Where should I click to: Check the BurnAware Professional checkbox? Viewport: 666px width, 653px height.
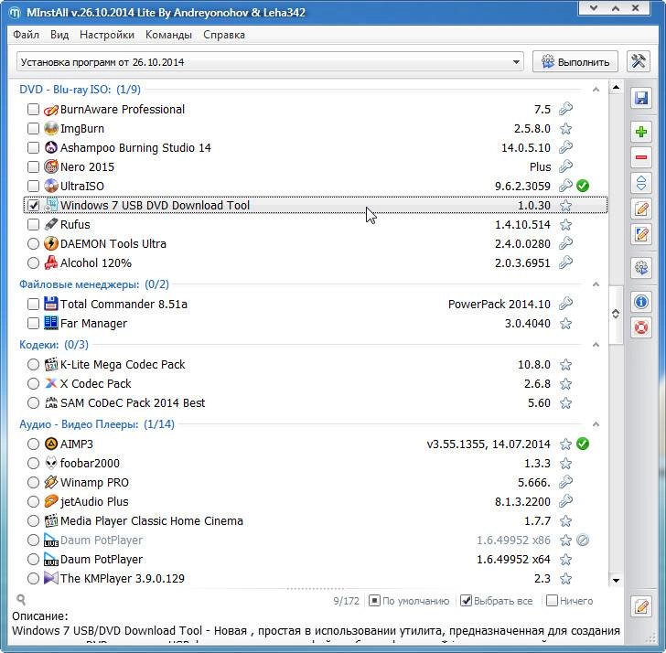pos(33,110)
